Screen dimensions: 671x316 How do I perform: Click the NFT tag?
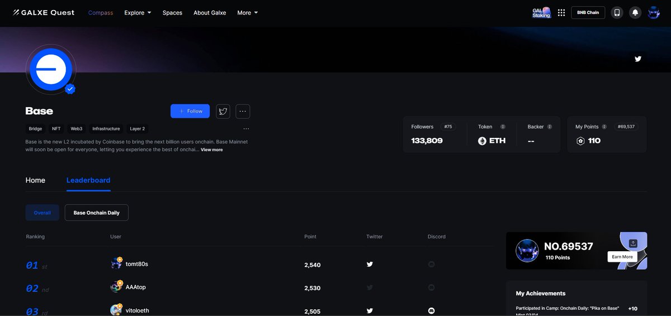56,128
